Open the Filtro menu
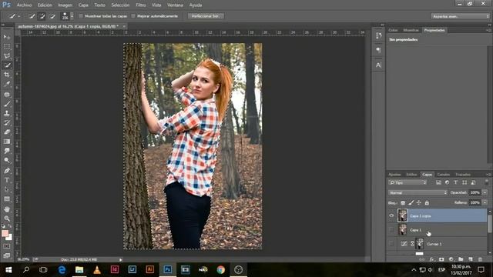 (141, 5)
